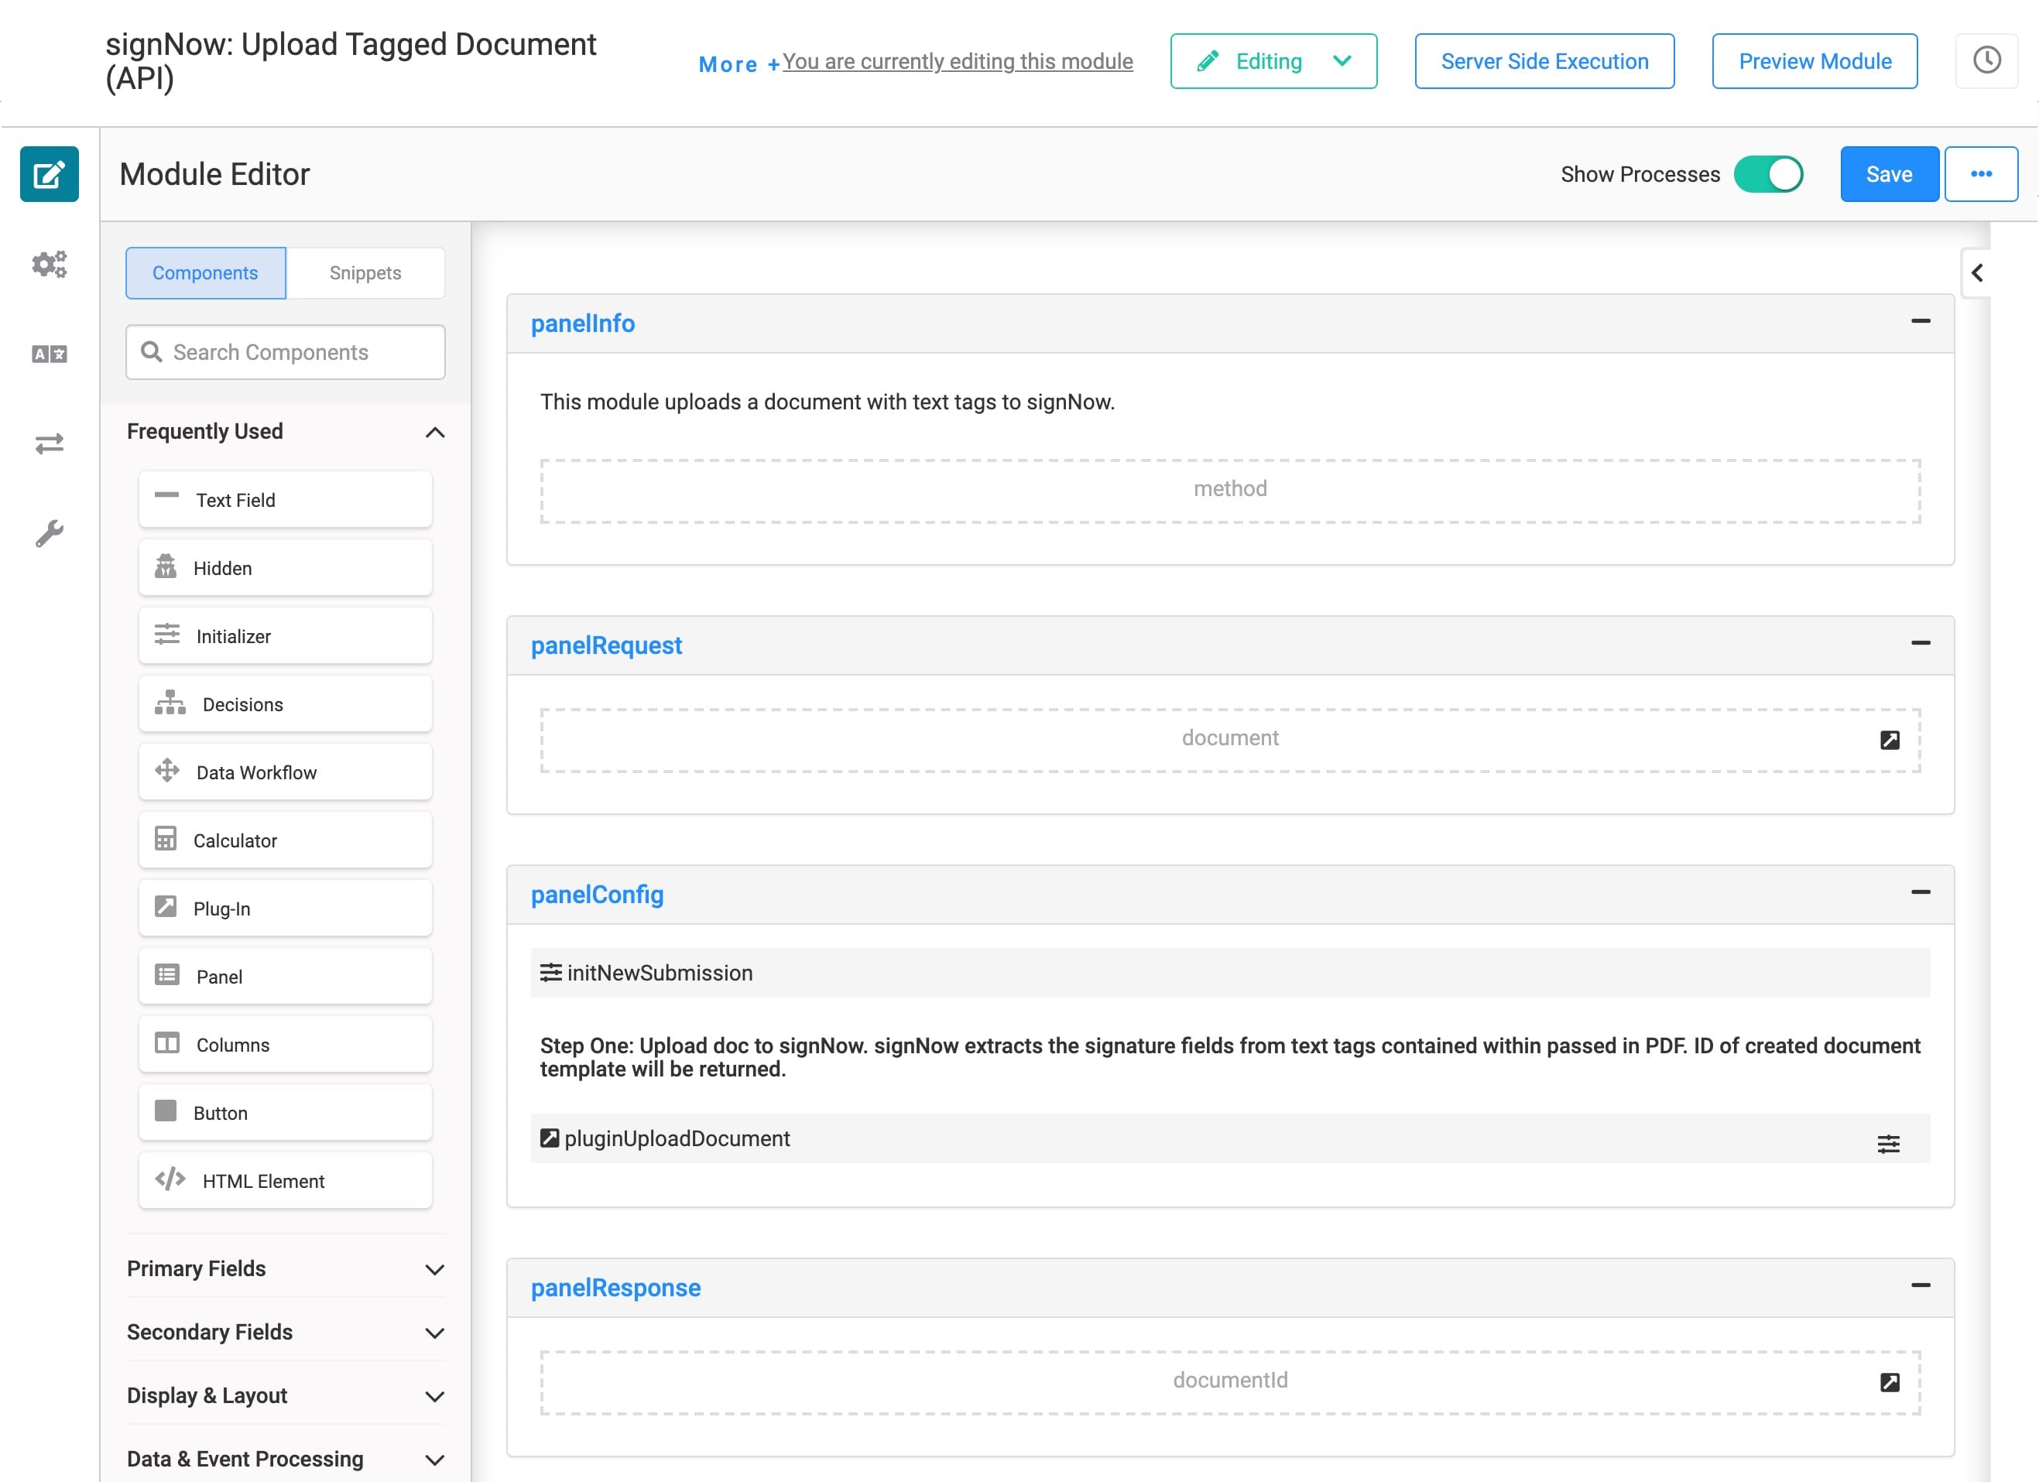Open the wrench tools sidebar icon
Image resolution: width=2039 pixels, height=1482 pixels.
point(50,534)
